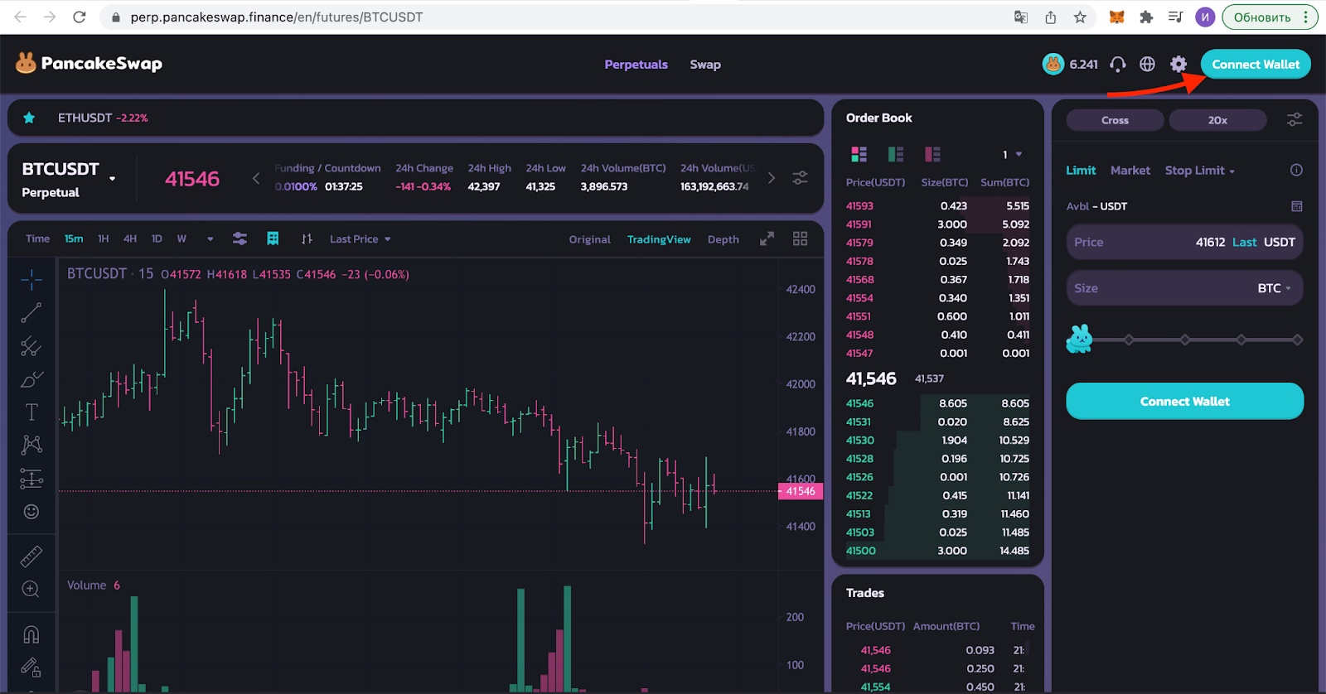Set size slider to the midpoint marker
1326x694 pixels.
coord(1185,340)
